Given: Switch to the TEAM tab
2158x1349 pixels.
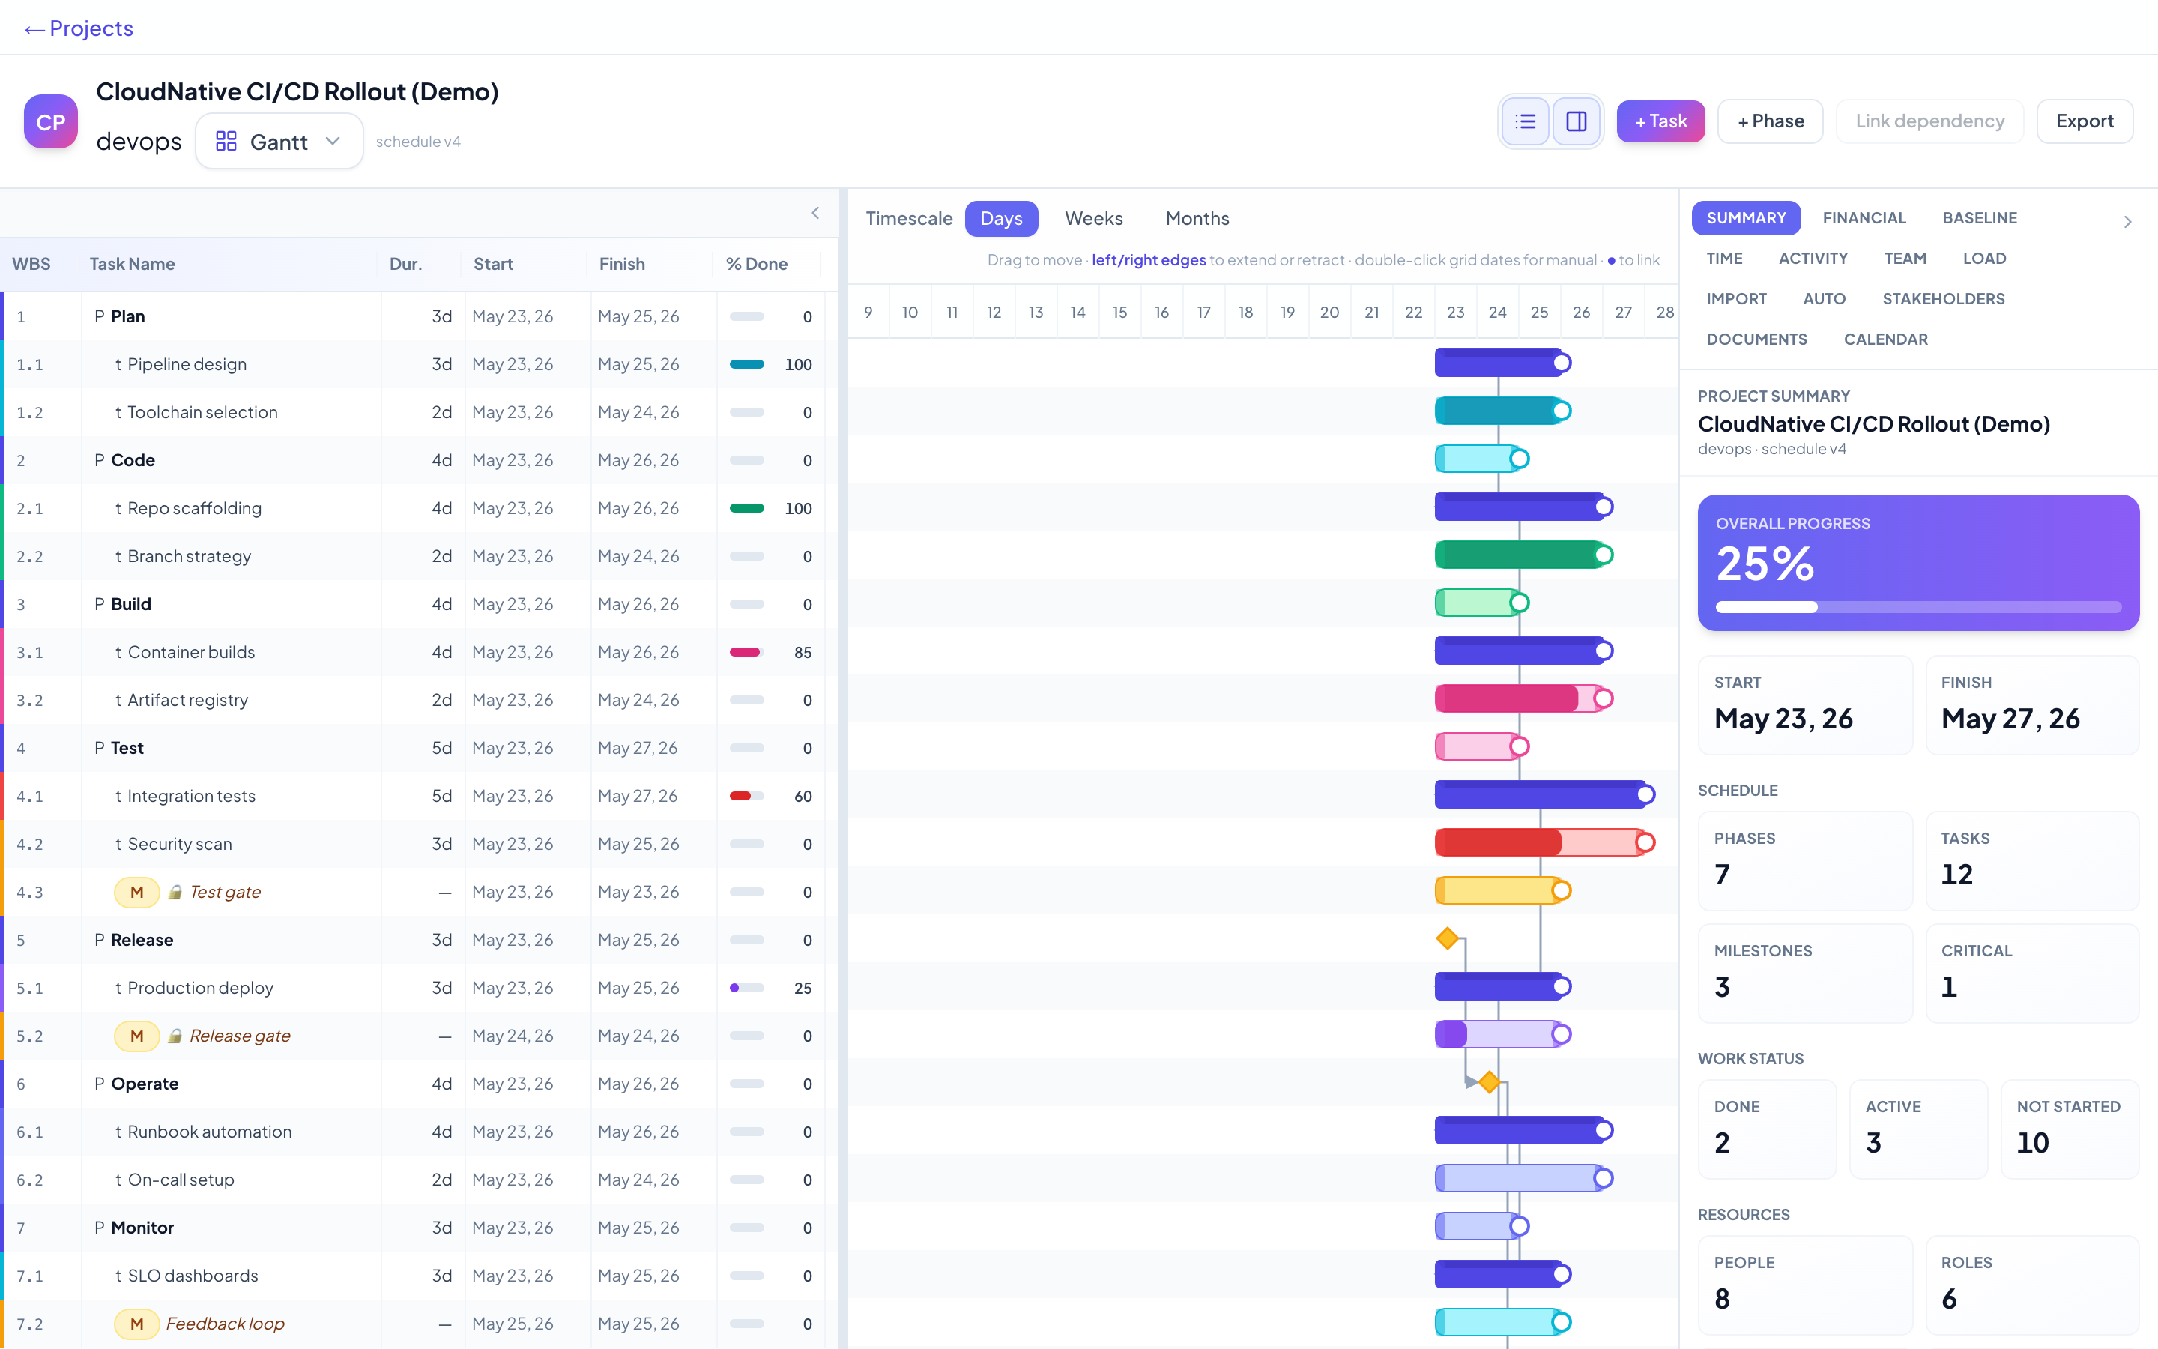Looking at the screenshot, I should [1905, 258].
